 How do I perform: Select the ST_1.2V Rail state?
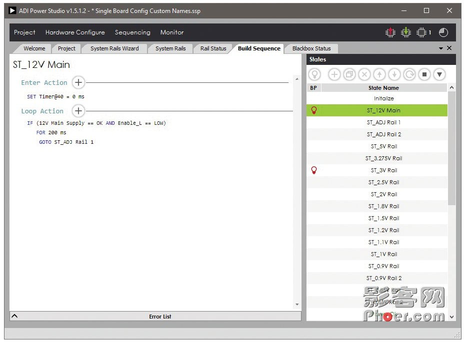click(384, 230)
